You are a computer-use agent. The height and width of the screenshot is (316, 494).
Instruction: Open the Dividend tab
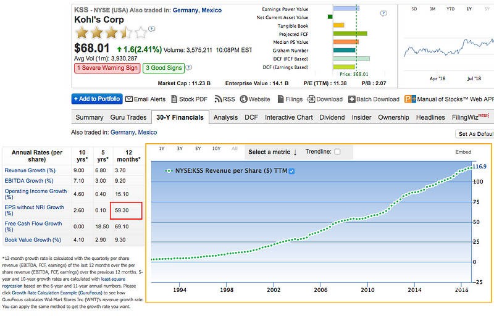click(332, 117)
